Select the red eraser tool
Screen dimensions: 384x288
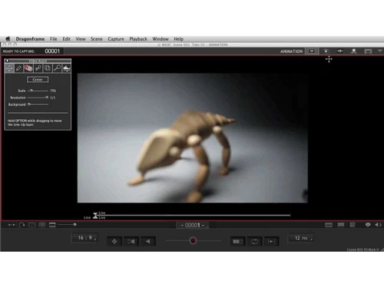click(28, 68)
